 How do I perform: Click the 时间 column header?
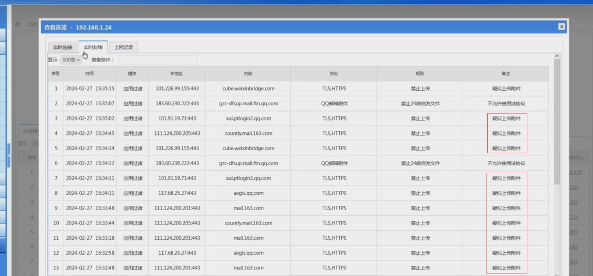click(90, 74)
